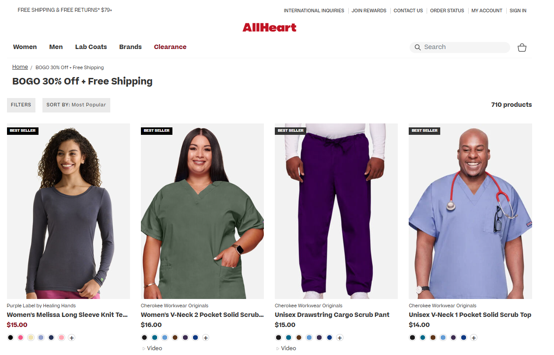Go to Lab Coats category
Screen dimensions: 554x355
pyautogui.click(x=91, y=47)
